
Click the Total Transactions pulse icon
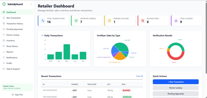(x=43, y=21)
